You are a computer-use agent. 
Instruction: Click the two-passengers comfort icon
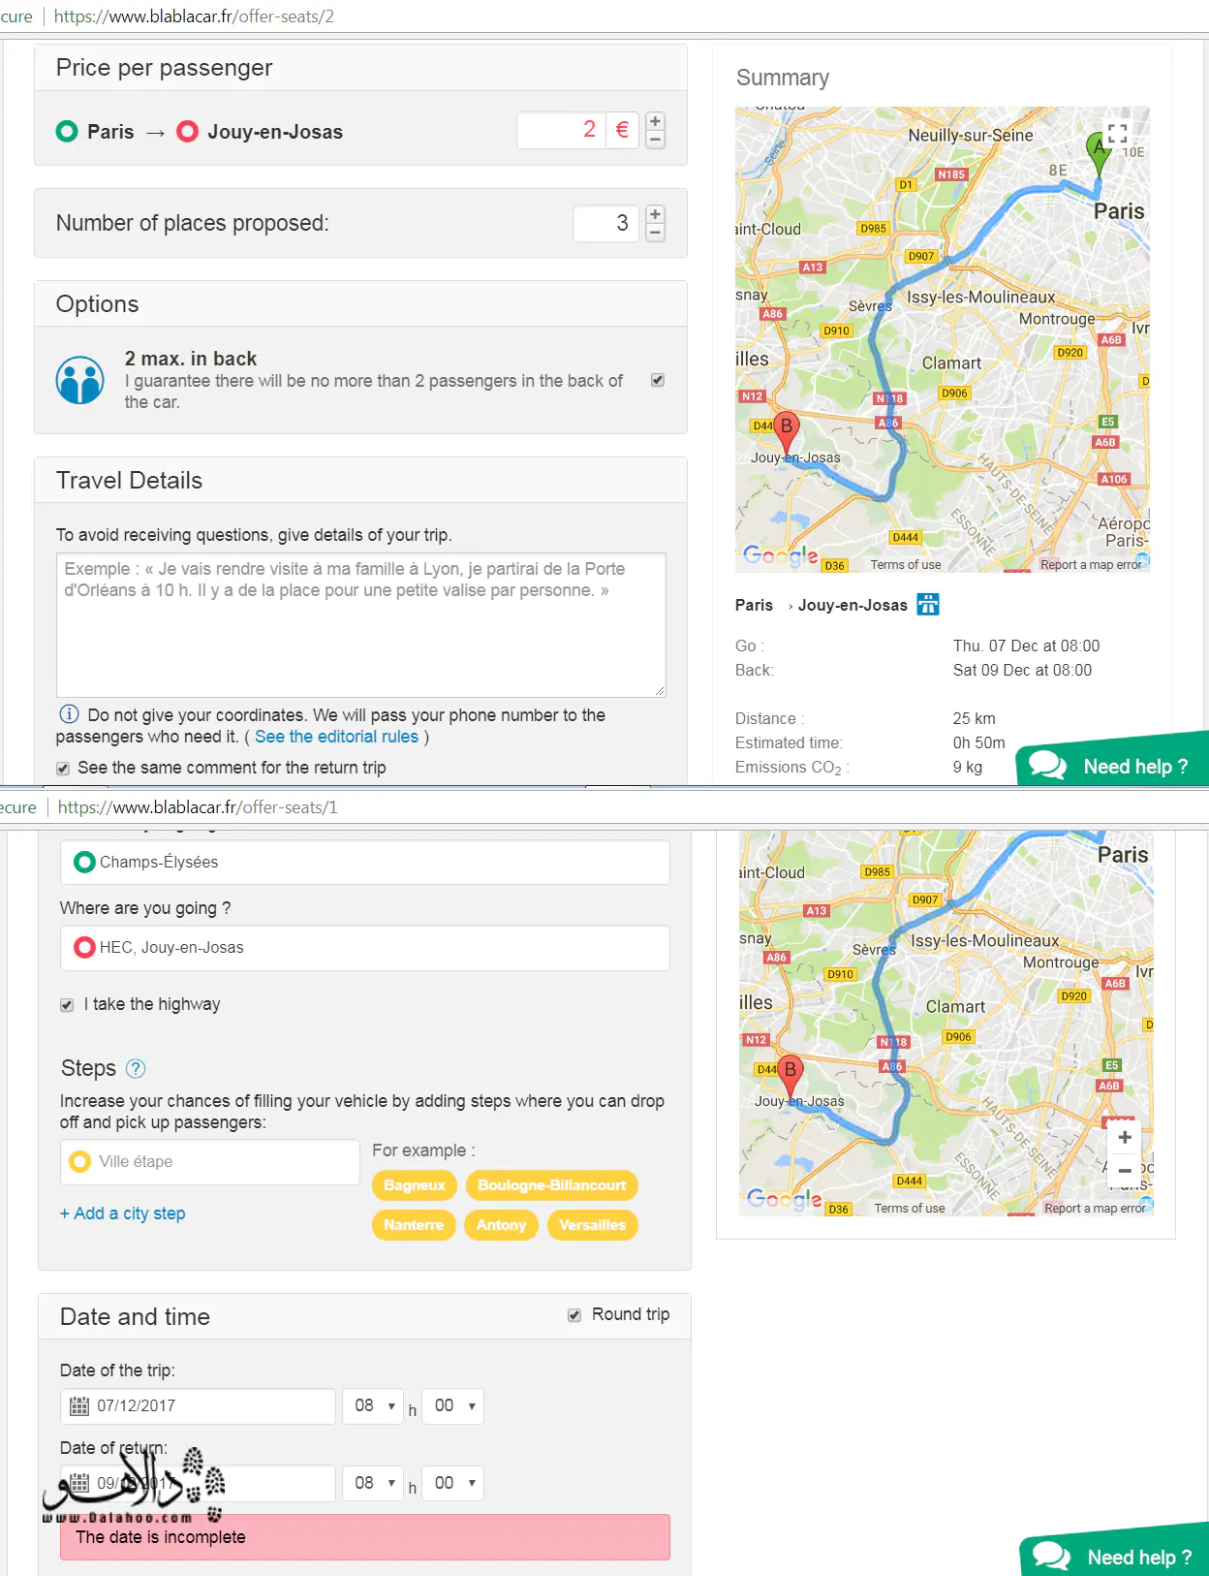79,380
